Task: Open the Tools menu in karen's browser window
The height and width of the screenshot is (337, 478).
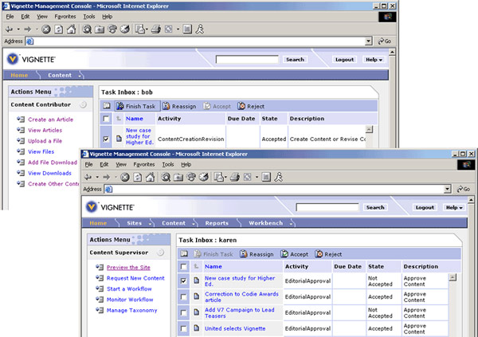Action: tap(167, 164)
